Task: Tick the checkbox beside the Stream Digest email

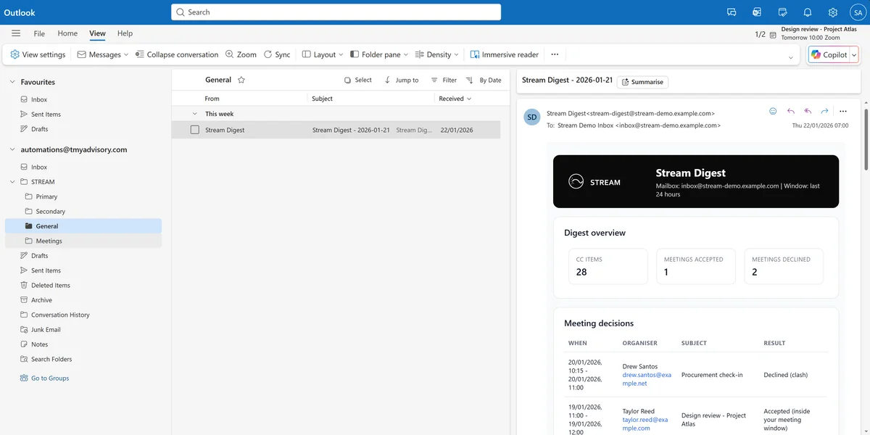Action: 194,130
